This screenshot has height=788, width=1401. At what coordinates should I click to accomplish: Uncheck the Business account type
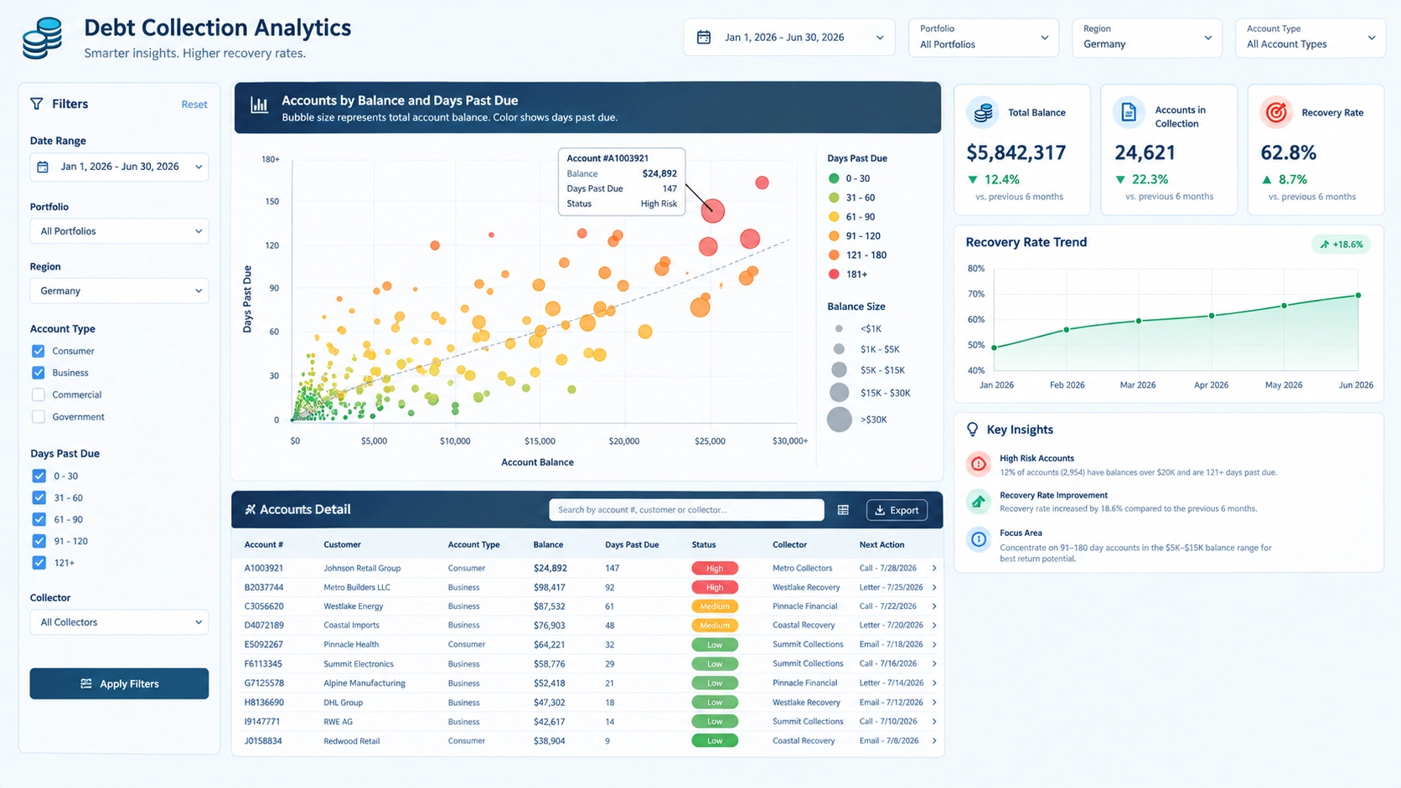pos(39,373)
